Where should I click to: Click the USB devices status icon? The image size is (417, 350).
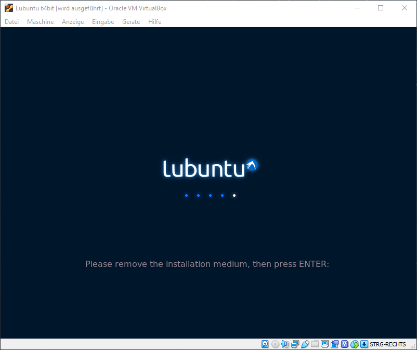click(x=305, y=344)
